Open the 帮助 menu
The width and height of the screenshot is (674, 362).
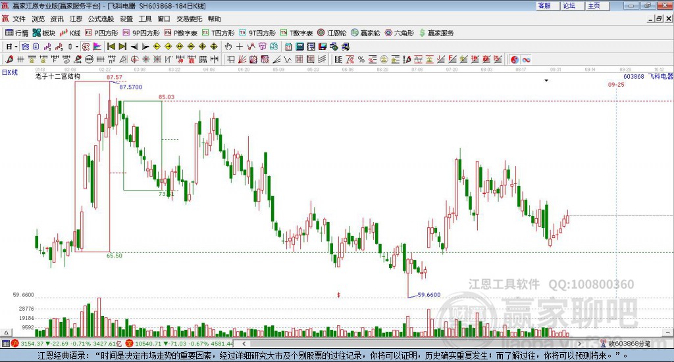click(214, 19)
